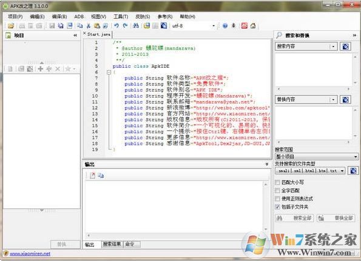This screenshot has width=361, height=261.
Task: Open the 搜索内容 dropdown arrow
Action: pyautogui.click(x=333, y=47)
